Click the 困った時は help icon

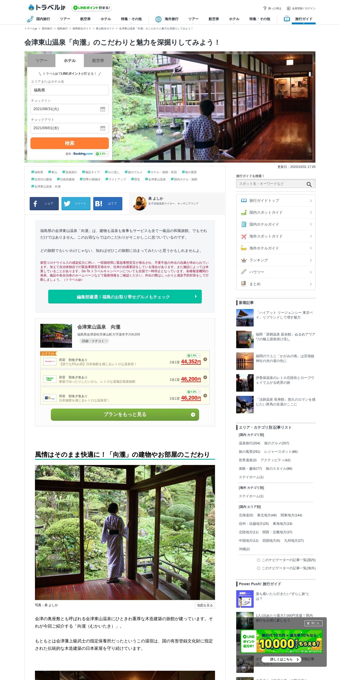[x=265, y=8]
